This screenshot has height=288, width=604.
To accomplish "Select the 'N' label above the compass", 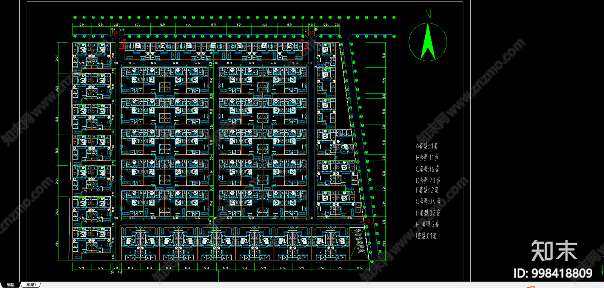I will click(x=428, y=14).
